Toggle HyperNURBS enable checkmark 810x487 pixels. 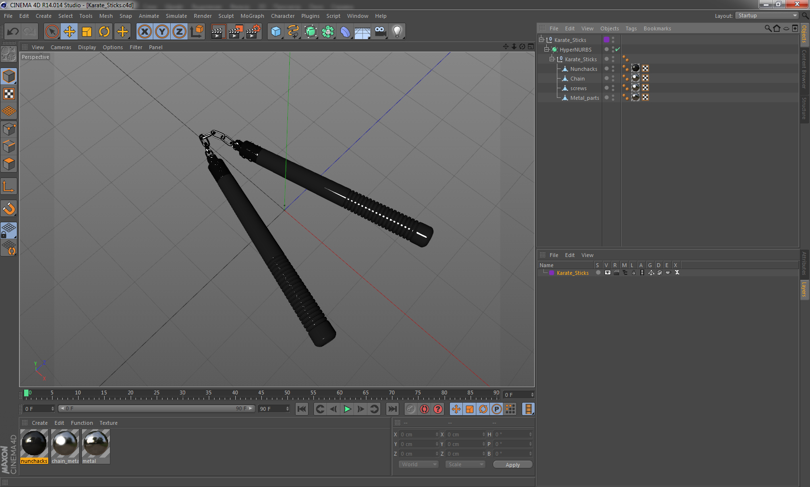point(618,49)
